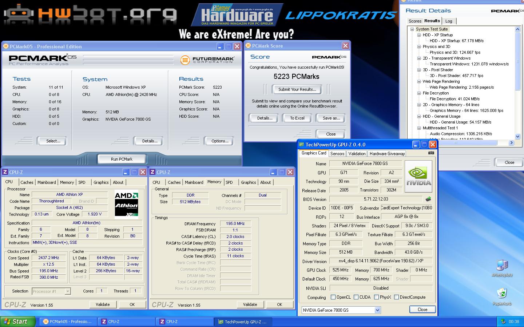Screen dimensions: 524x327
Task: Click the scroll down arrow in Result Details
Action: (x=518, y=137)
